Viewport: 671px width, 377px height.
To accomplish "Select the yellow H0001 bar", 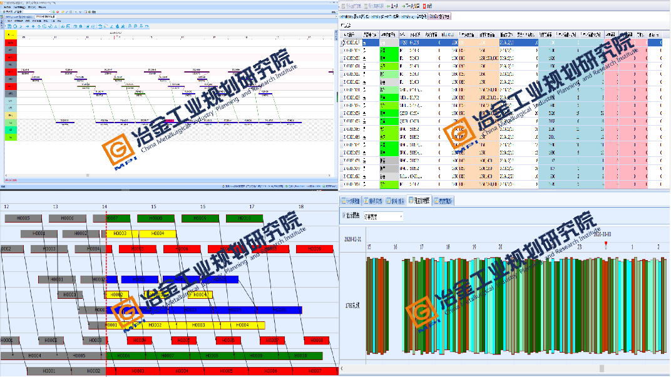I will [111, 325].
